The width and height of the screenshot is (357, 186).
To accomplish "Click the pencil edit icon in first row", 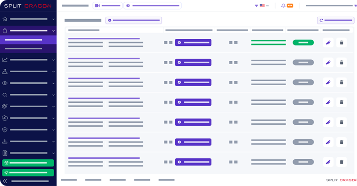I will click(x=328, y=43).
